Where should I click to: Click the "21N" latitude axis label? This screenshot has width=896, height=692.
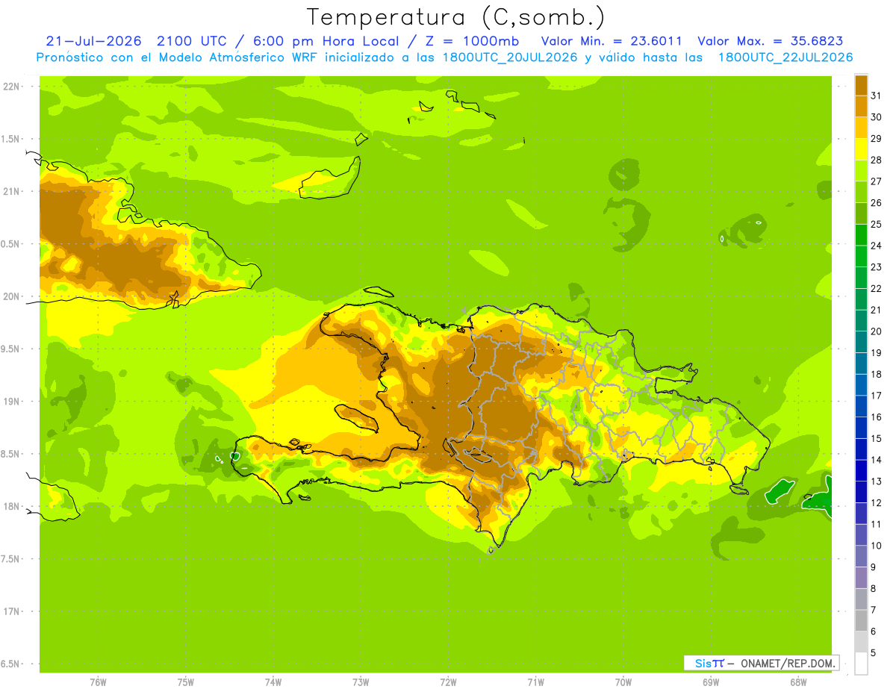point(11,191)
